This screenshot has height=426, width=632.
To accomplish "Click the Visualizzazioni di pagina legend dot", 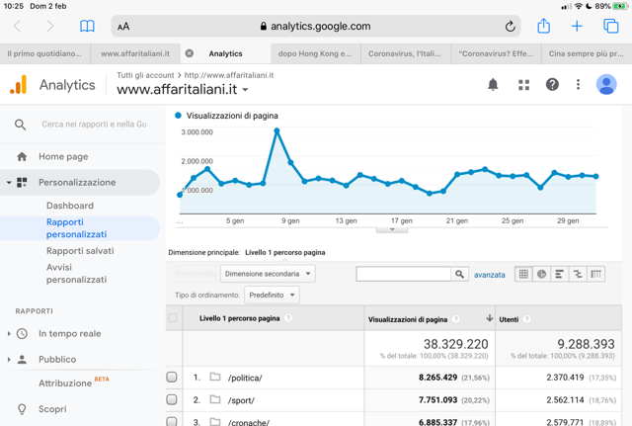I will [x=178, y=116].
